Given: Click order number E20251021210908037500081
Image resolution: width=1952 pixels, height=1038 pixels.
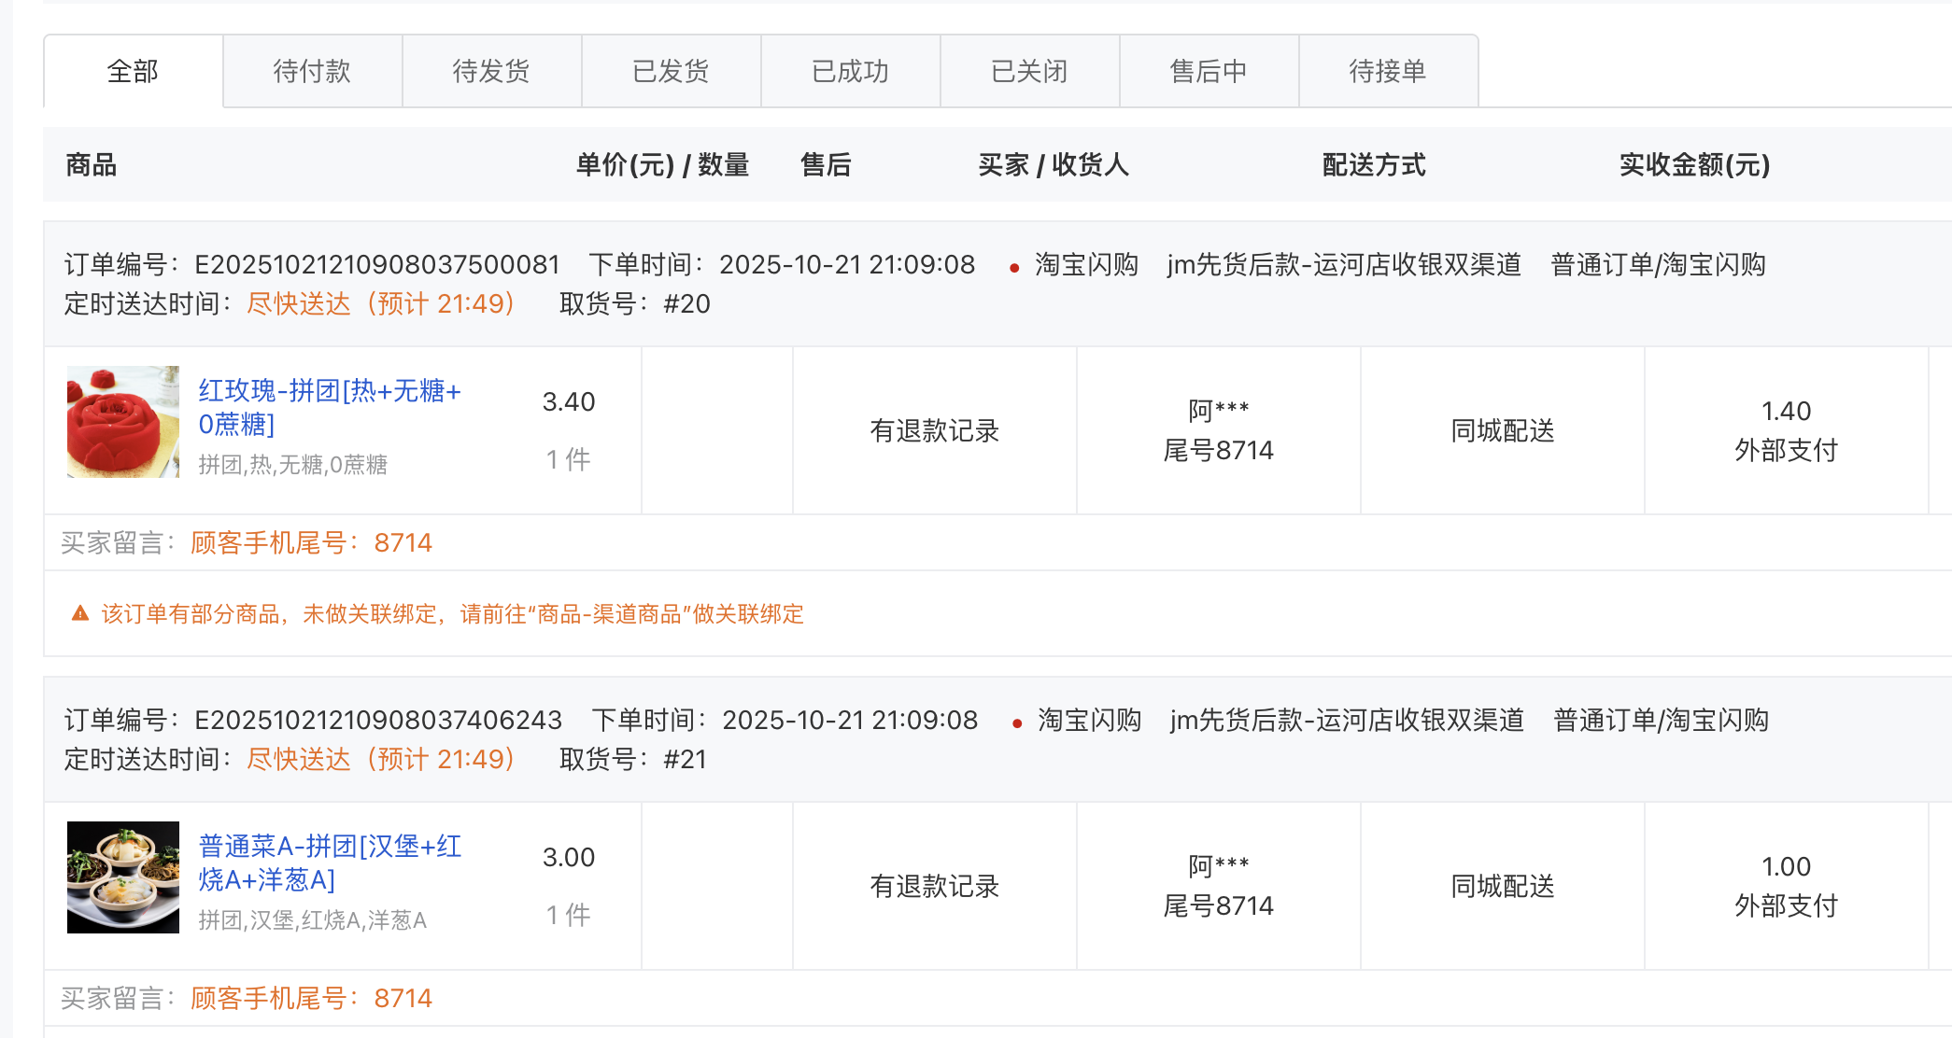Looking at the screenshot, I should tap(376, 264).
